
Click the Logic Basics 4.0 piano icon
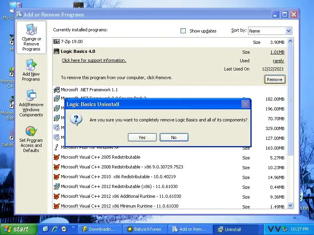(x=57, y=51)
